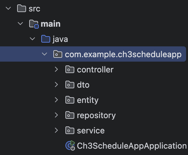Click the src folder icon

pos(22,8)
